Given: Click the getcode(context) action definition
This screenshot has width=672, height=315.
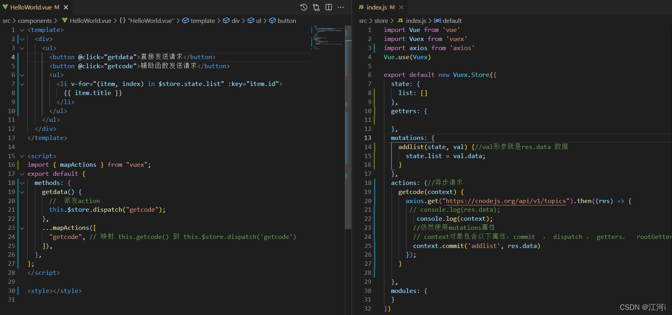Looking at the screenshot, I should tap(431, 192).
